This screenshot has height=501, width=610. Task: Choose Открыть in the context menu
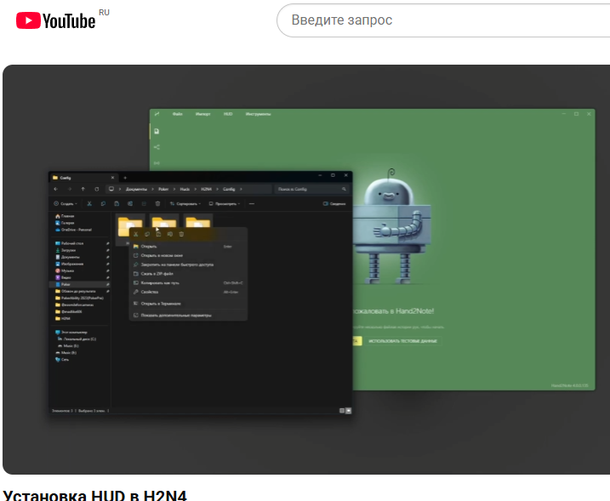tap(188, 246)
